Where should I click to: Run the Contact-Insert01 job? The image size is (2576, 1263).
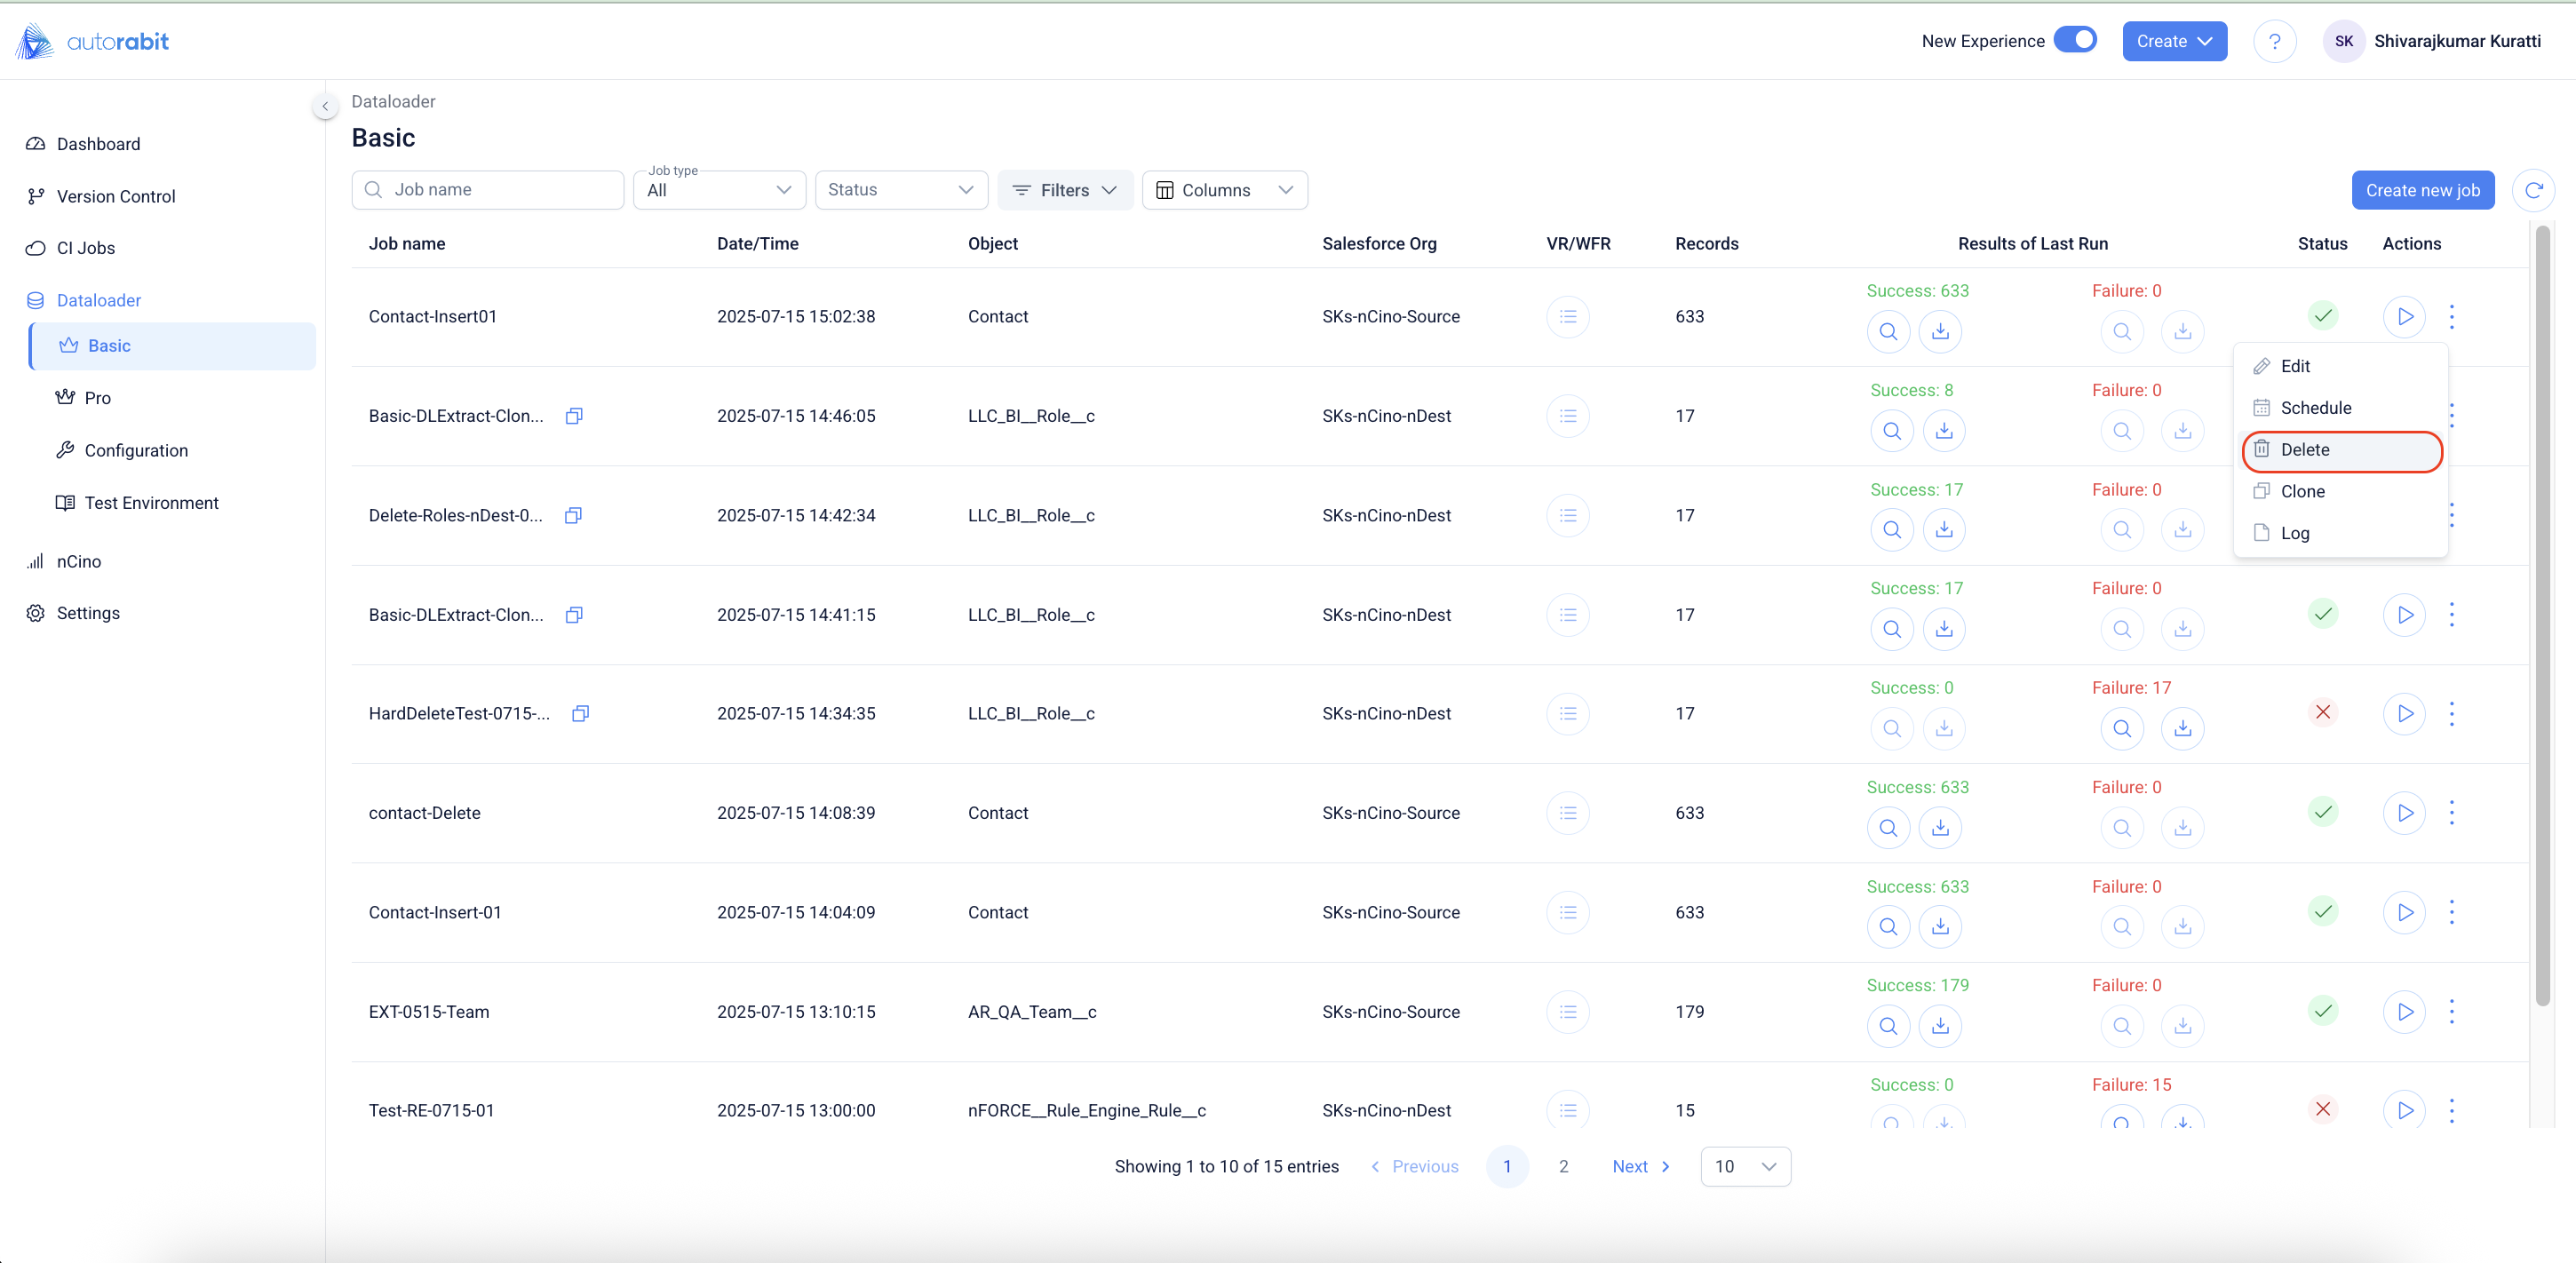pos(2404,317)
